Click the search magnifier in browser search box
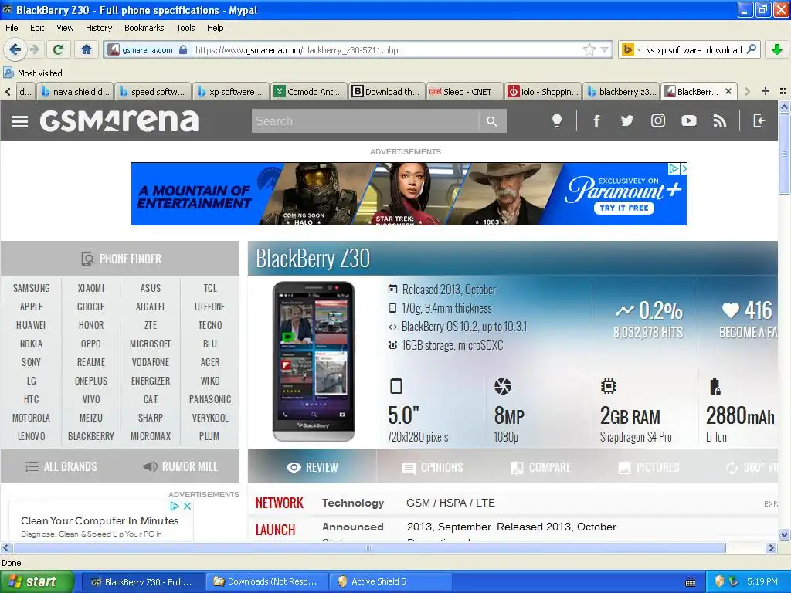 pyautogui.click(x=751, y=49)
